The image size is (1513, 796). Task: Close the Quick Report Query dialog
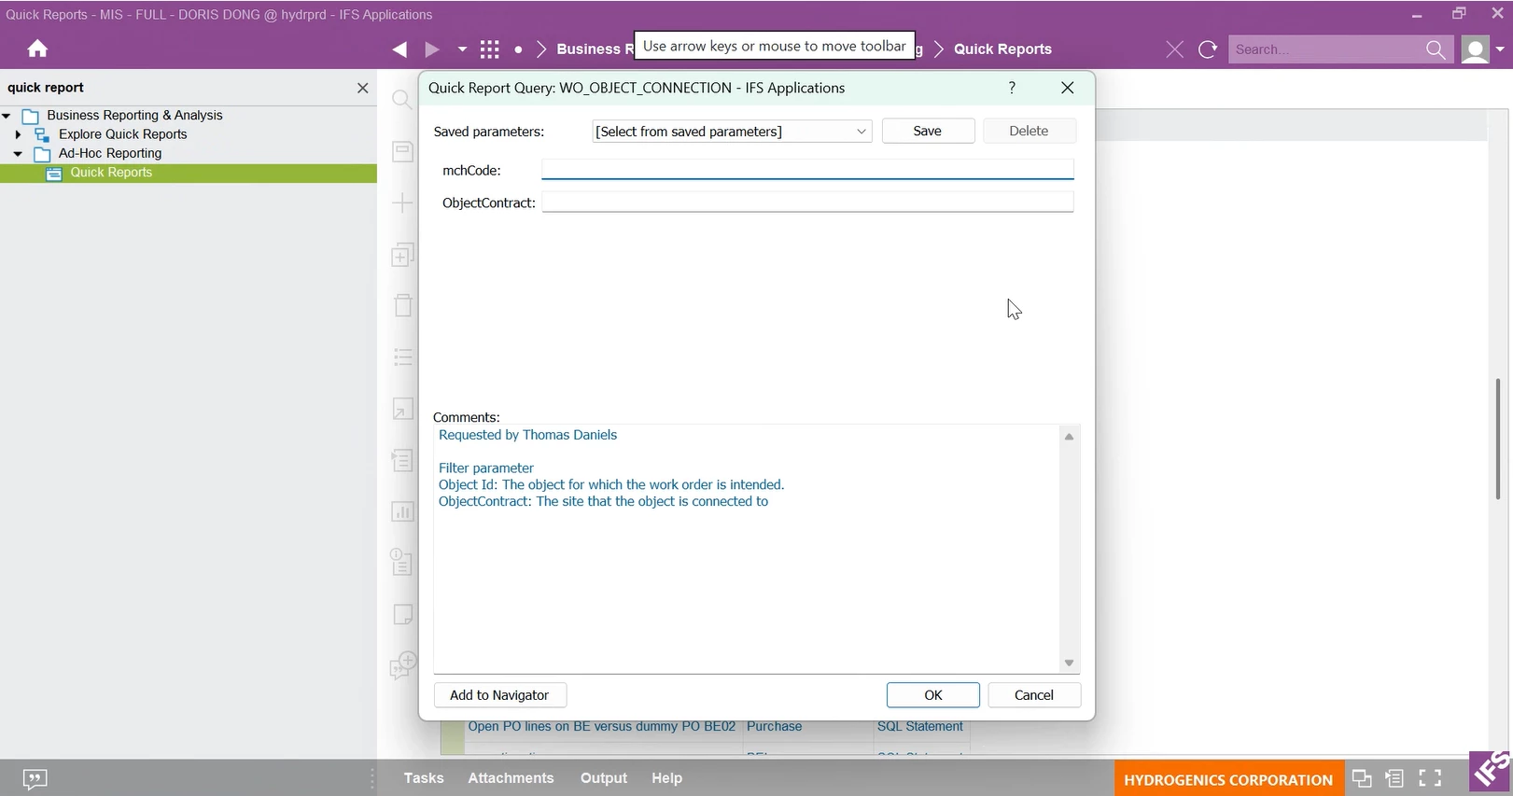[1068, 88]
